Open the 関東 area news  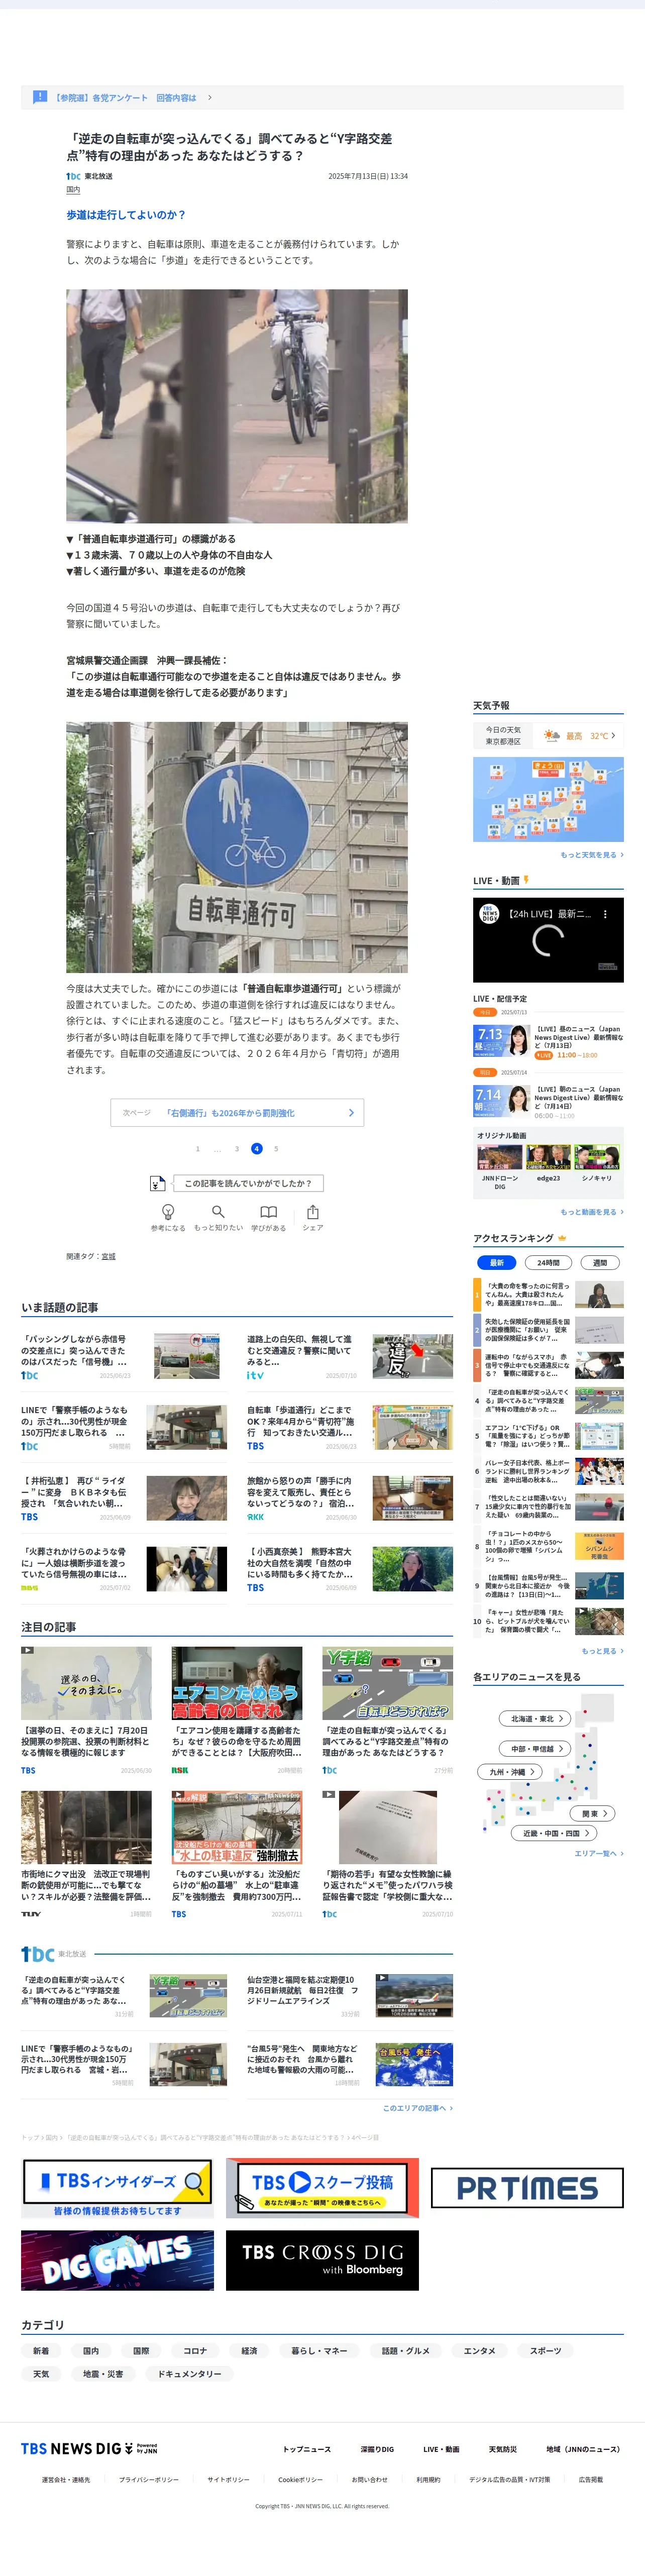pyautogui.click(x=594, y=1813)
